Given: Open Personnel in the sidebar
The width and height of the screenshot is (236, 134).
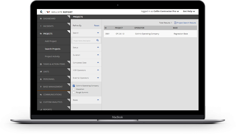Looking at the screenshot, I should point(54,79).
